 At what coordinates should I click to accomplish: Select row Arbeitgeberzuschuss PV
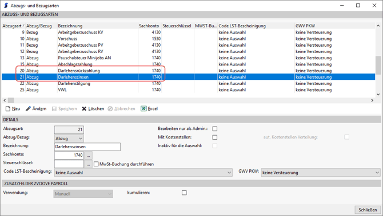[x=188, y=45]
